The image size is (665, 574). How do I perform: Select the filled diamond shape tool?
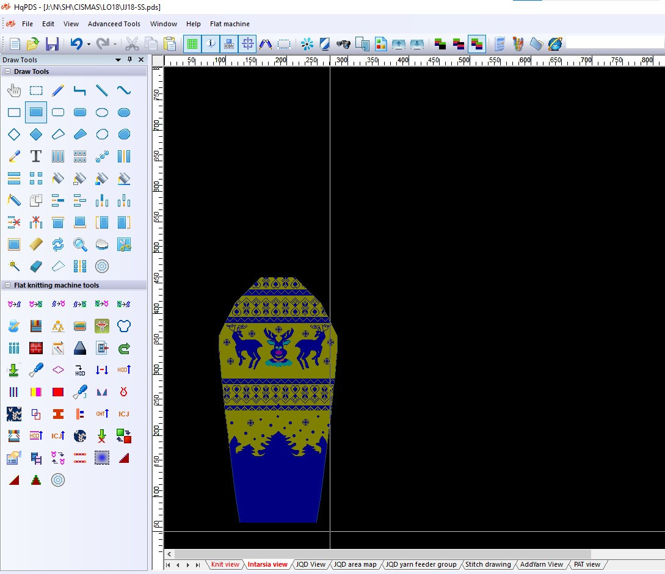[36, 134]
